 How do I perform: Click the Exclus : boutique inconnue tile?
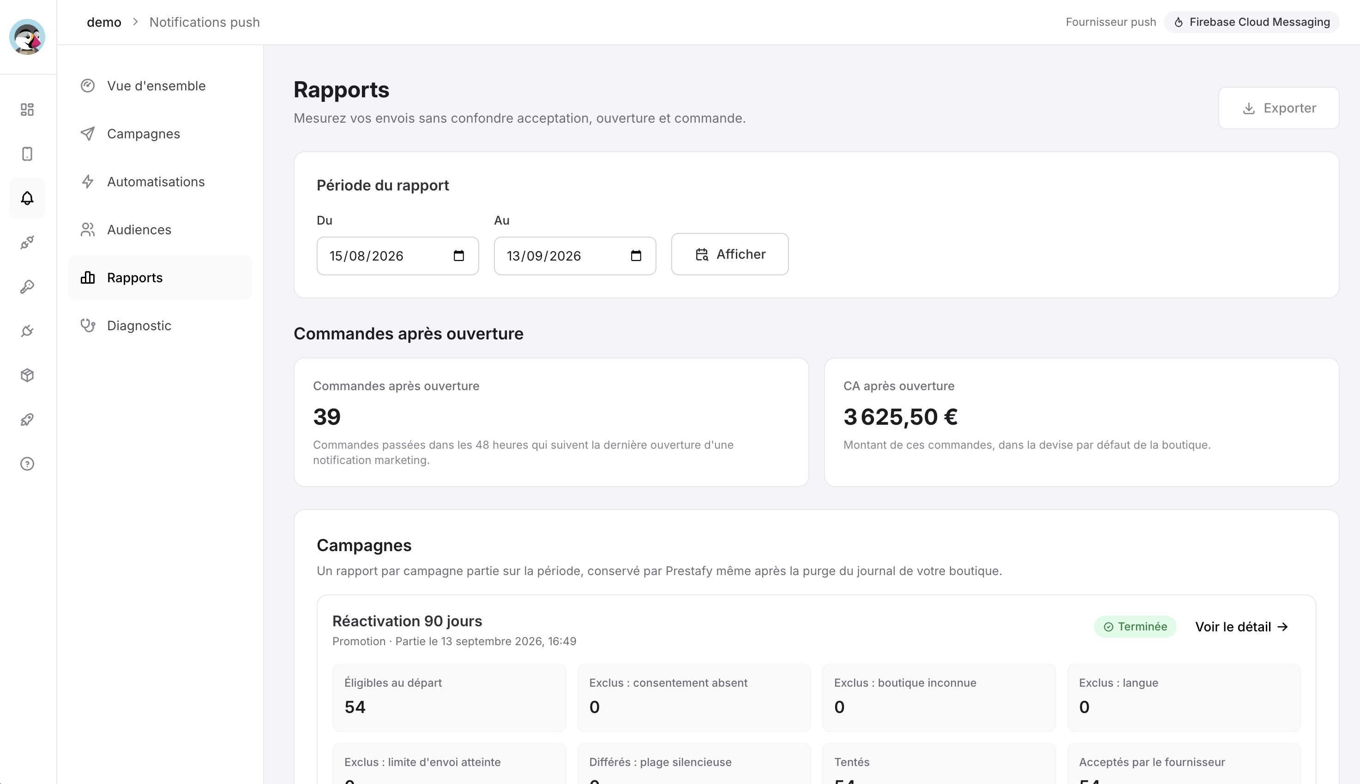click(939, 697)
